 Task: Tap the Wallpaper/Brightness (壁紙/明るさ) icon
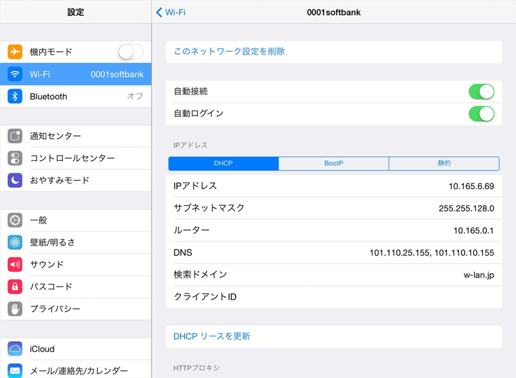pyautogui.click(x=15, y=242)
